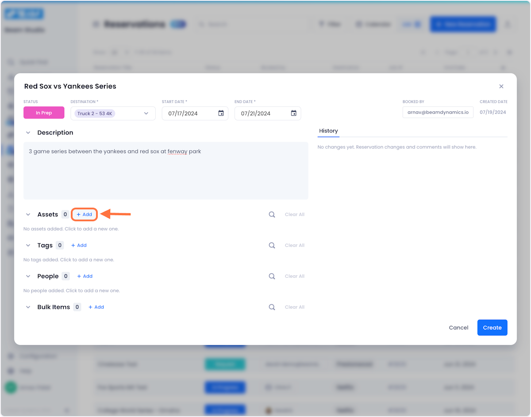
Task: Add a bulk item with + Add
Action: 96,307
